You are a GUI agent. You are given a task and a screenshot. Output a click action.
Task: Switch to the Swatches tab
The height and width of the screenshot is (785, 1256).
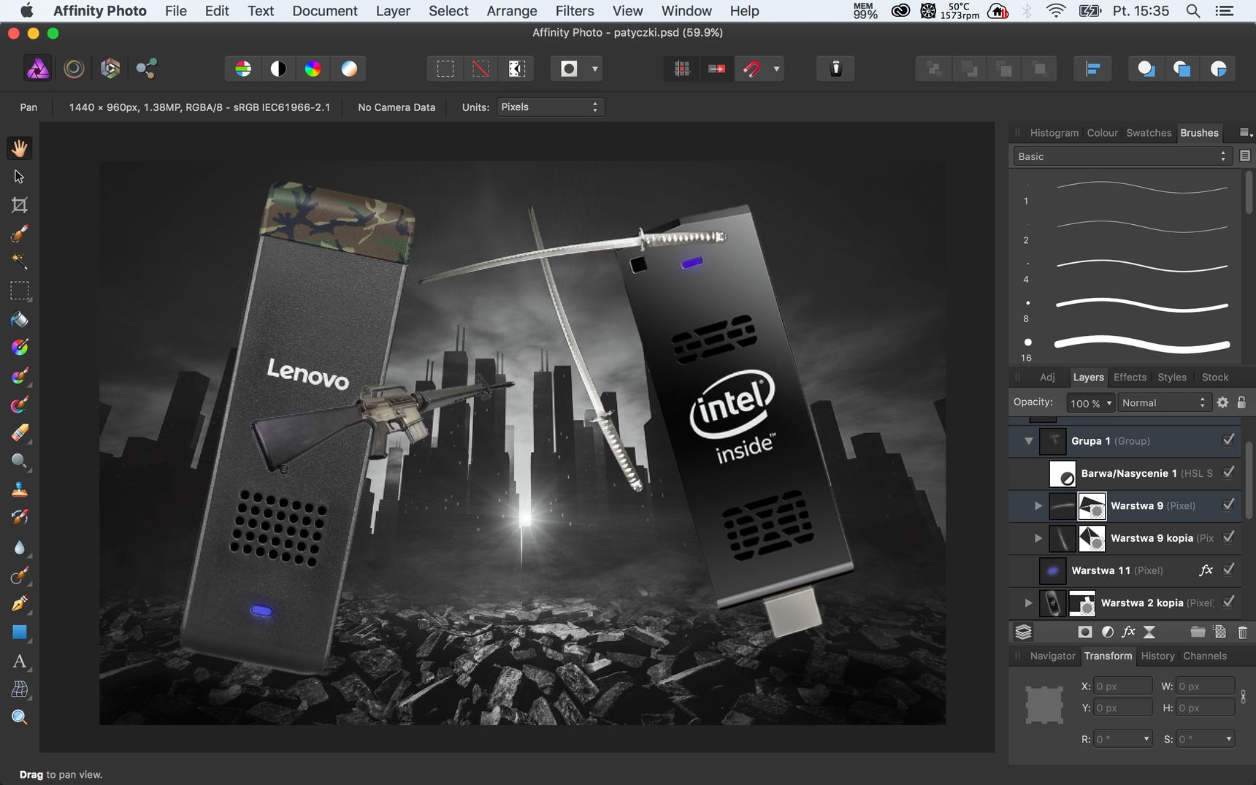point(1148,133)
